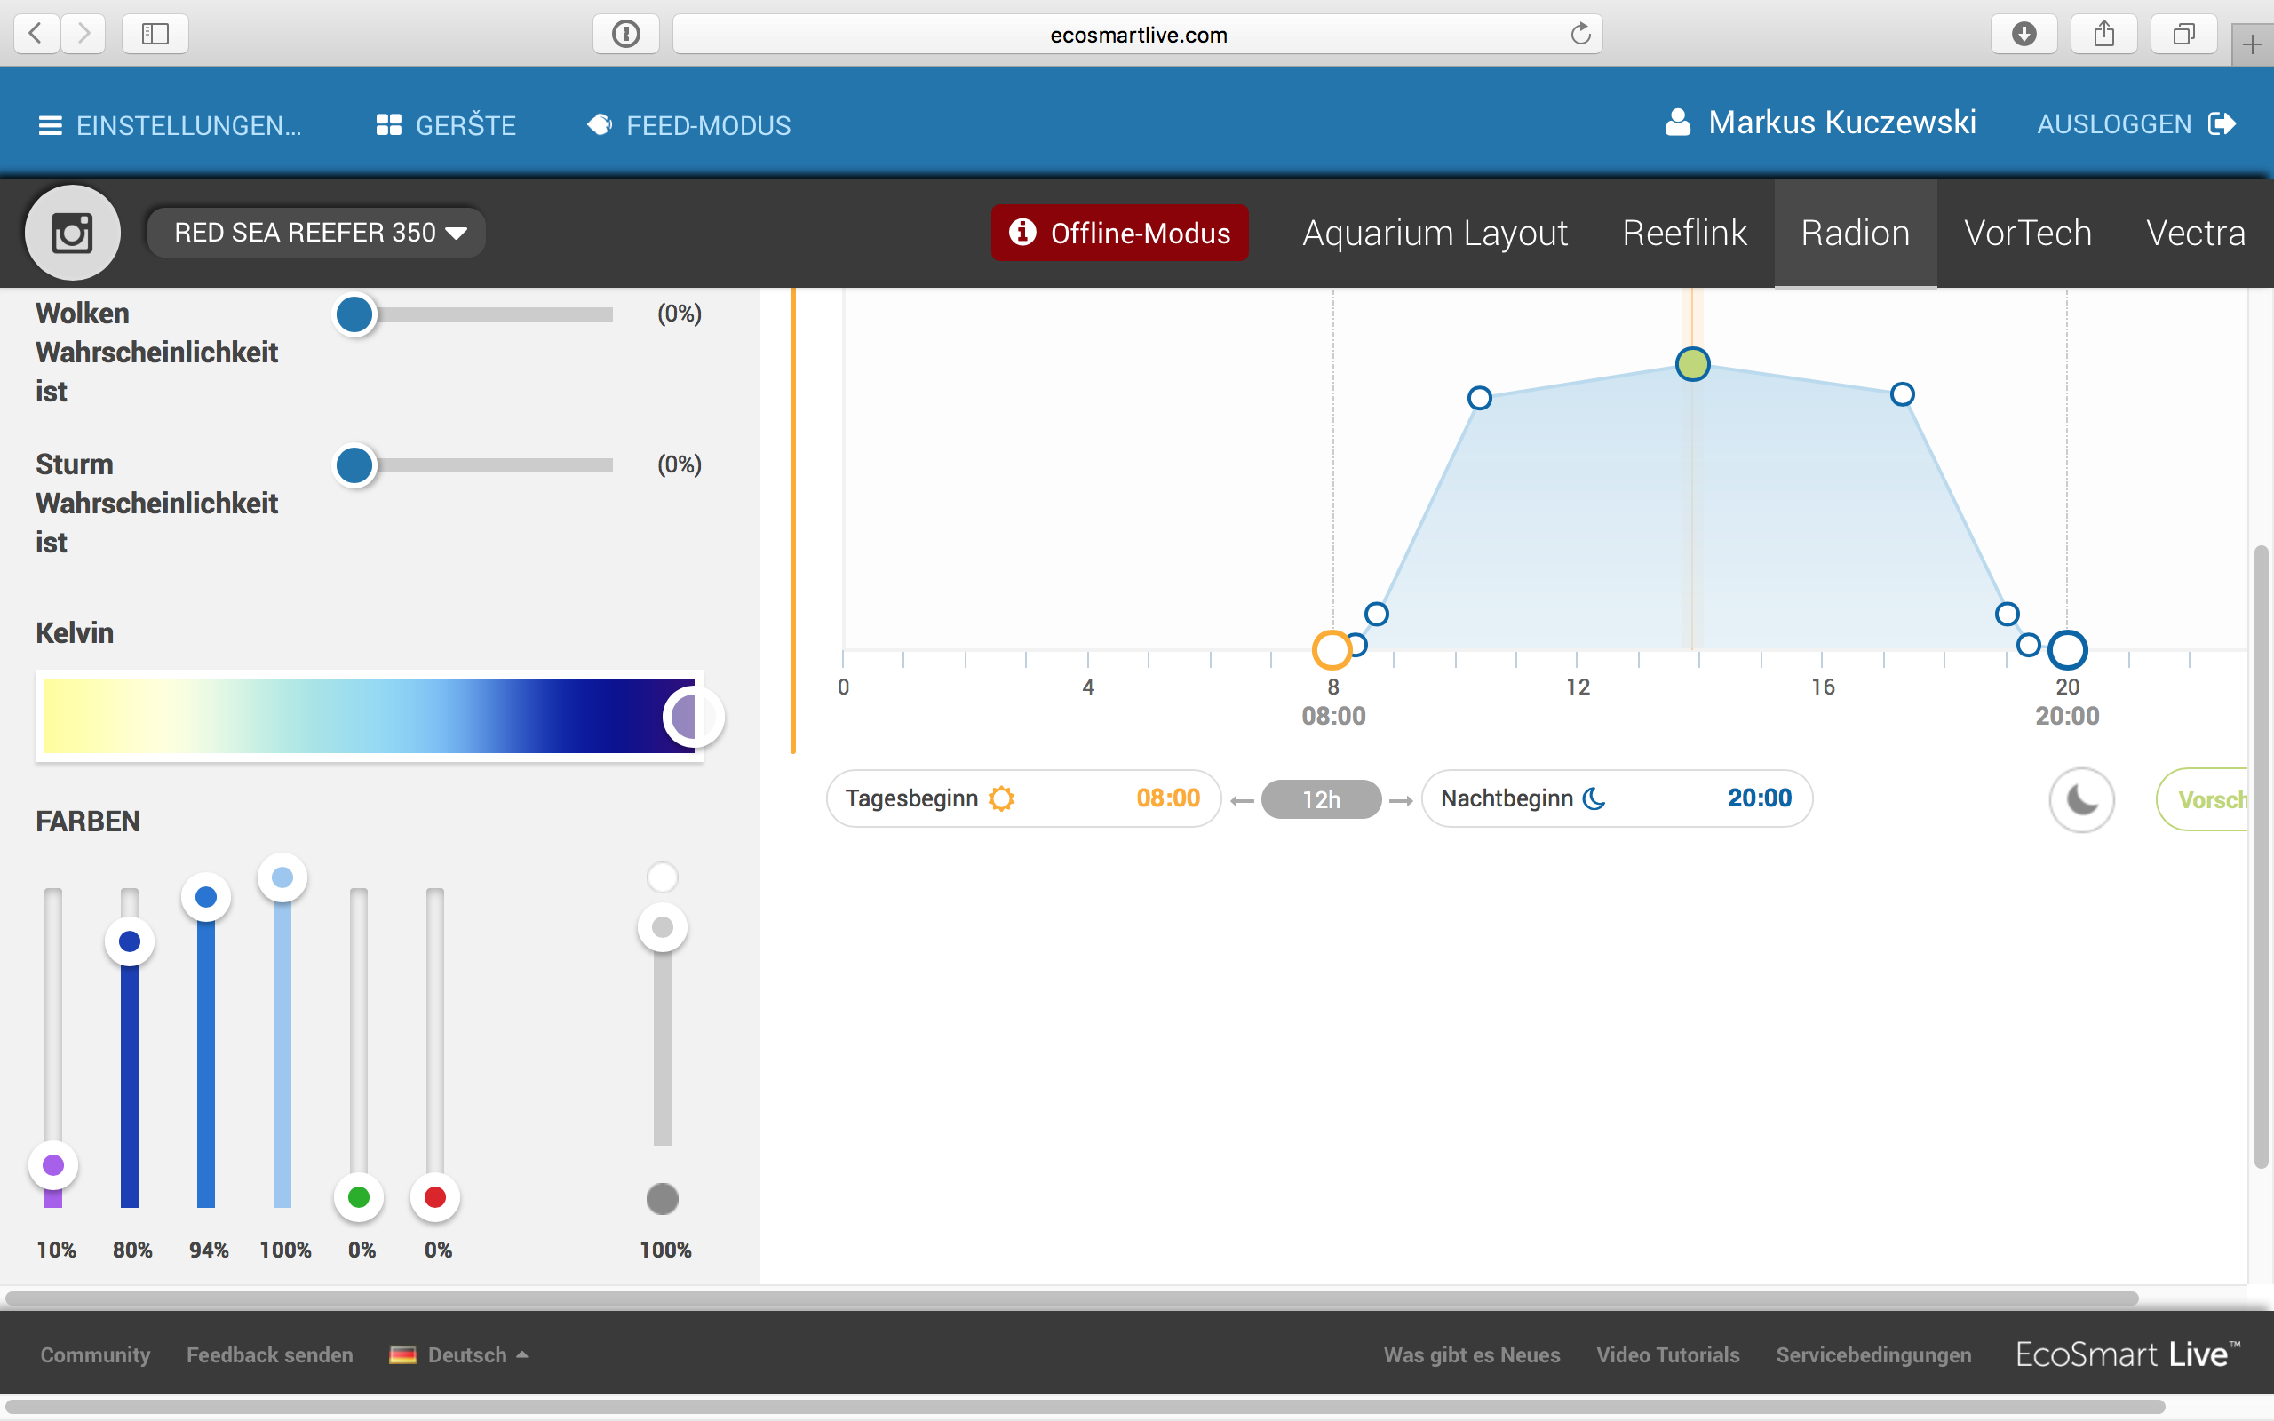Open Safari tab overview icon

coord(2183,35)
